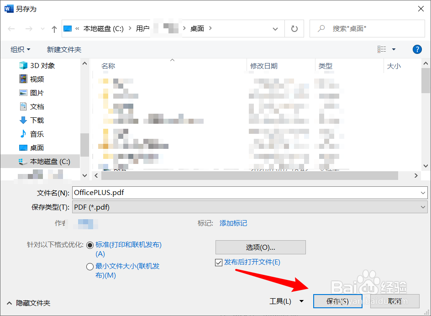Open the 组织 dropdown menu
The width and height of the screenshot is (431, 316).
coord(20,49)
